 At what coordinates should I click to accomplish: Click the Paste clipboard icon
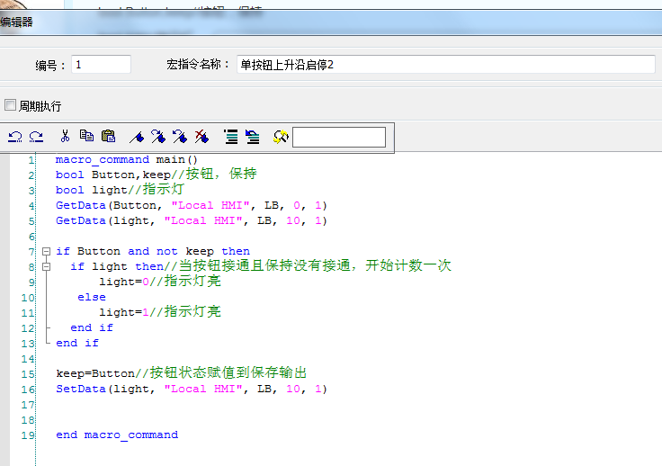108,137
